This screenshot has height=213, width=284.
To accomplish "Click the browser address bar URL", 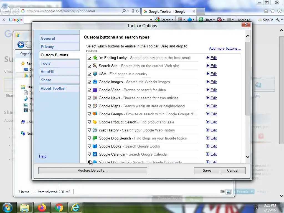I will (61, 11).
